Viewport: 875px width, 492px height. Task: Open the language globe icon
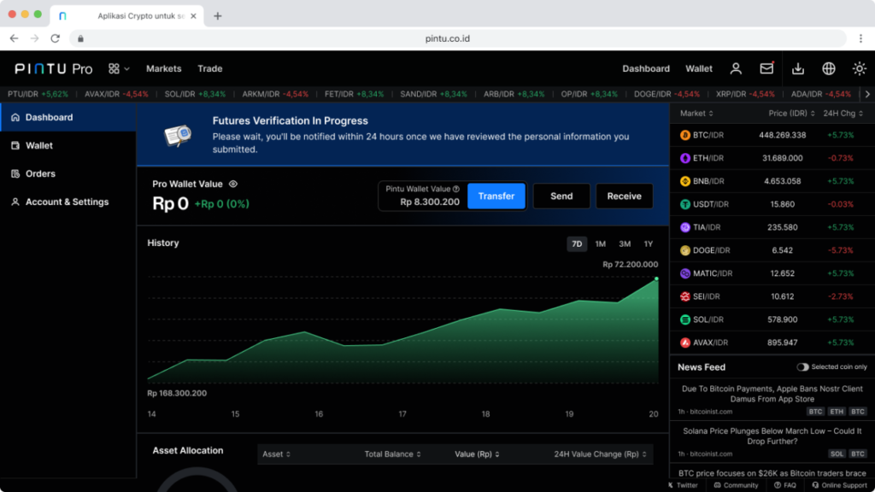(829, 68)
